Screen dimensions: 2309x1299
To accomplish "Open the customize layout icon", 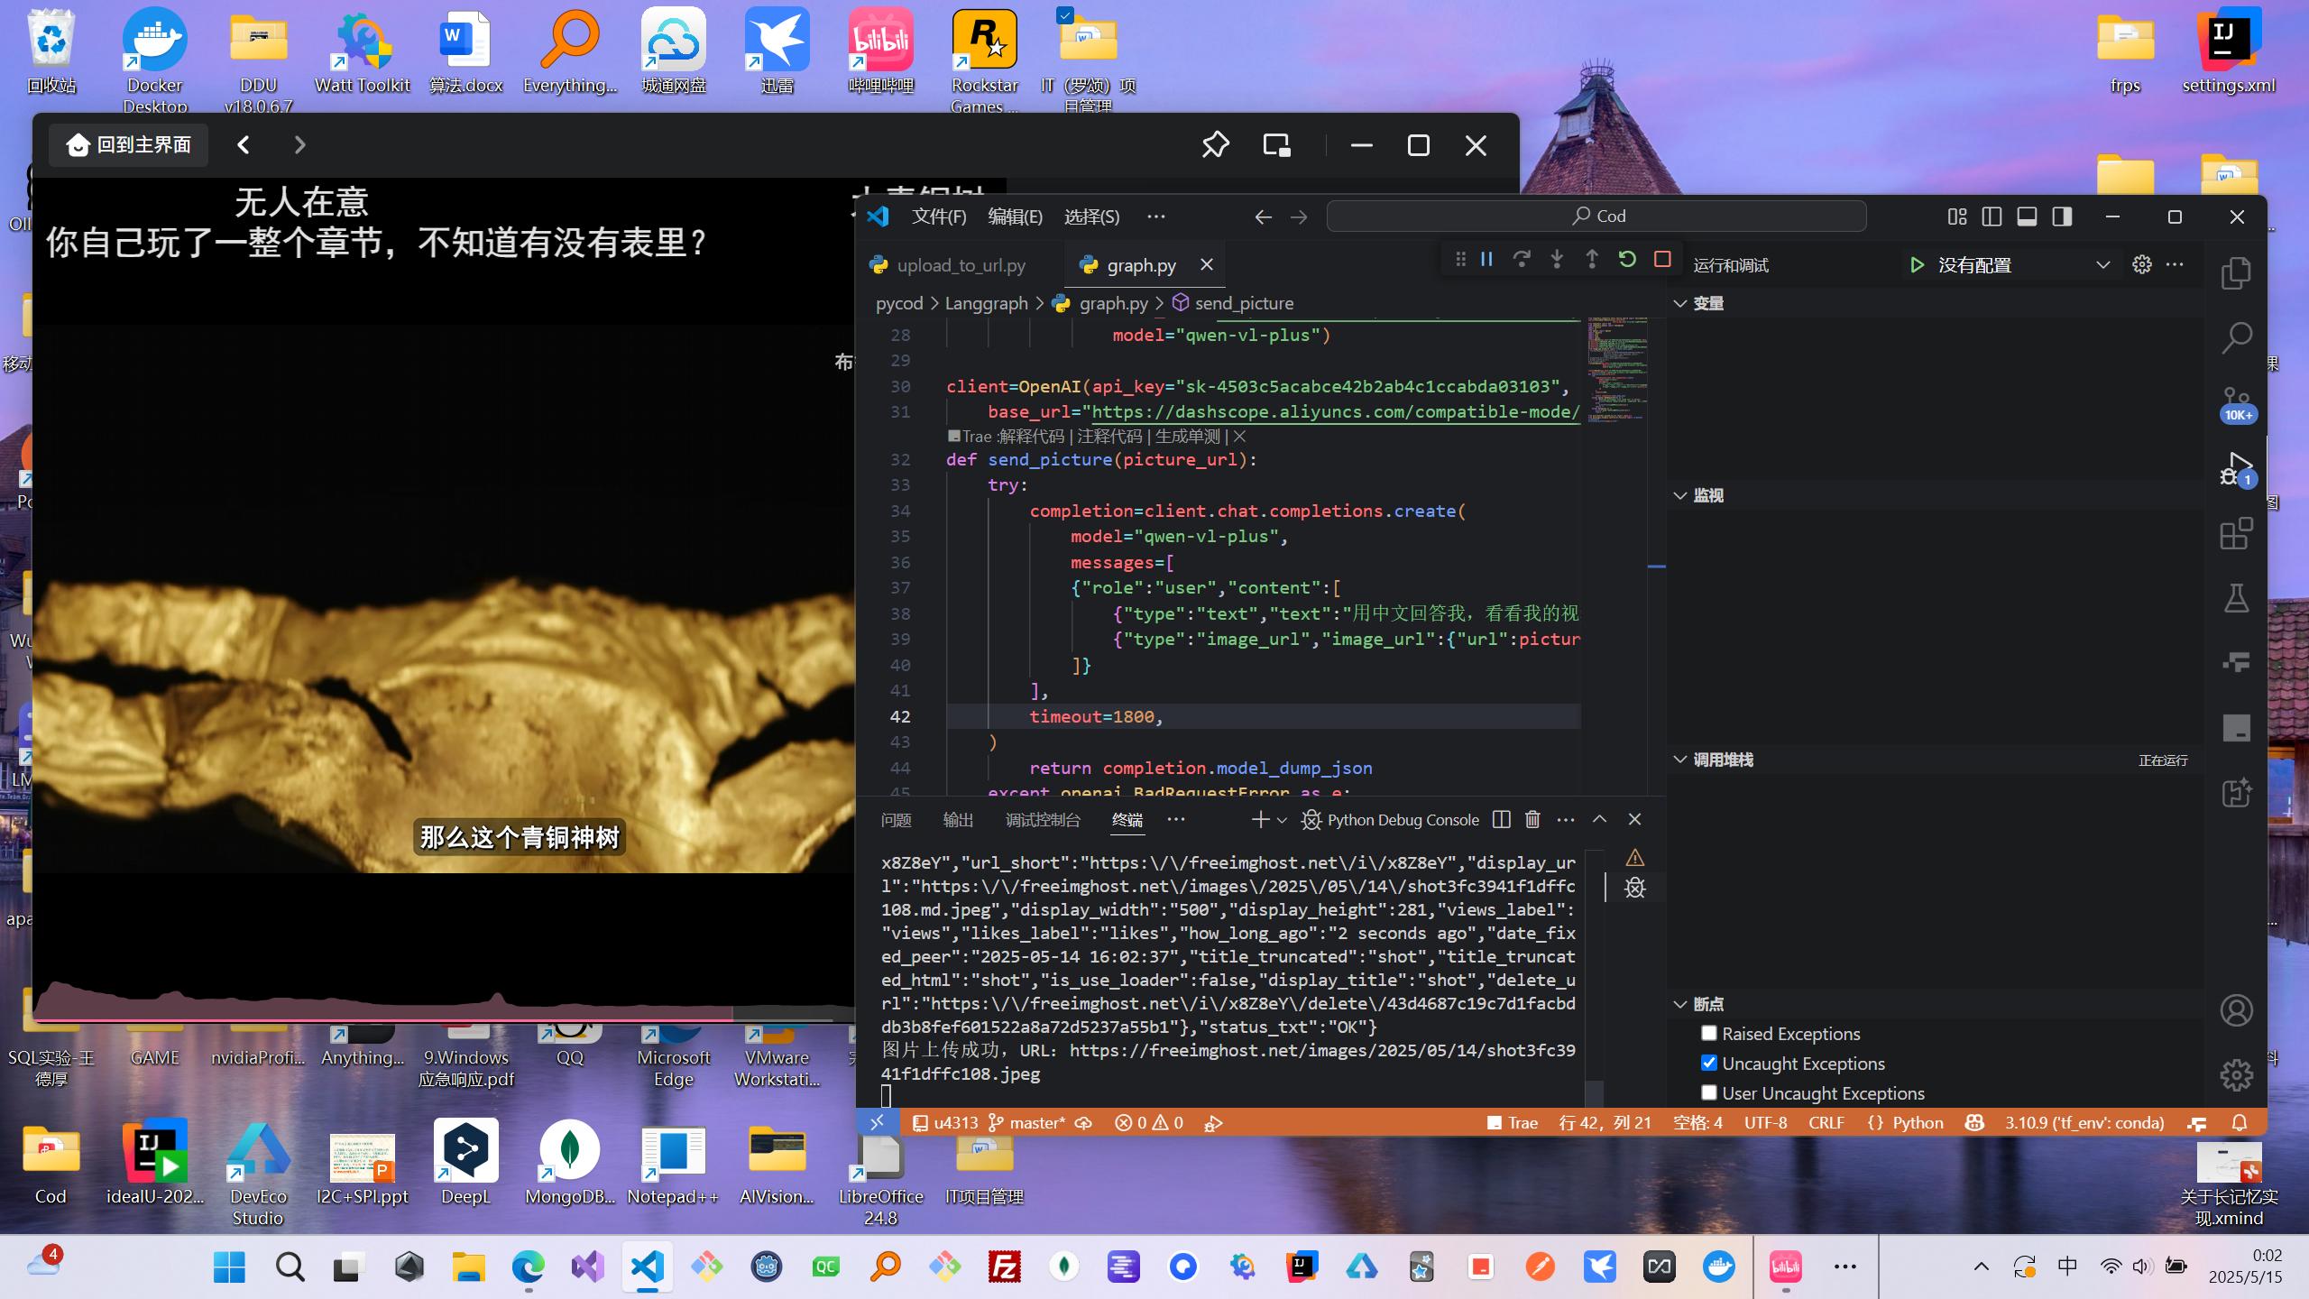I will (x=1956, y=216).
